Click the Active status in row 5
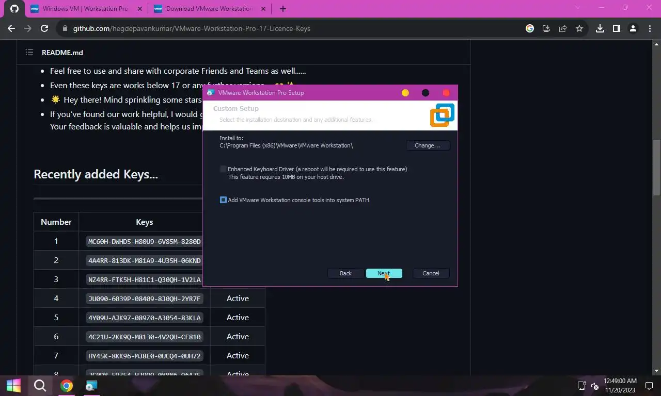 click(x=238, y=318)
